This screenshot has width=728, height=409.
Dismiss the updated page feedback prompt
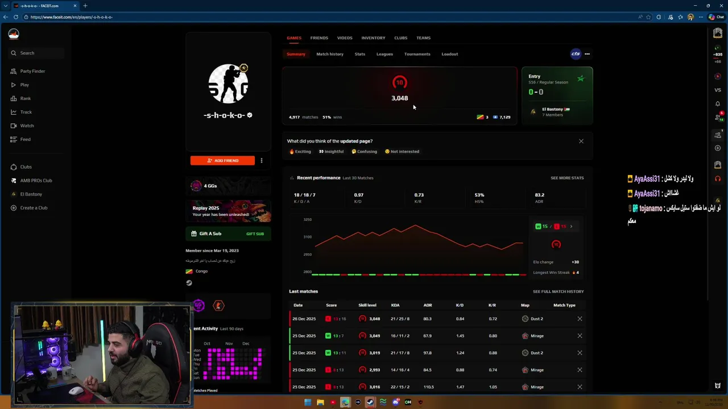point(581,141)
